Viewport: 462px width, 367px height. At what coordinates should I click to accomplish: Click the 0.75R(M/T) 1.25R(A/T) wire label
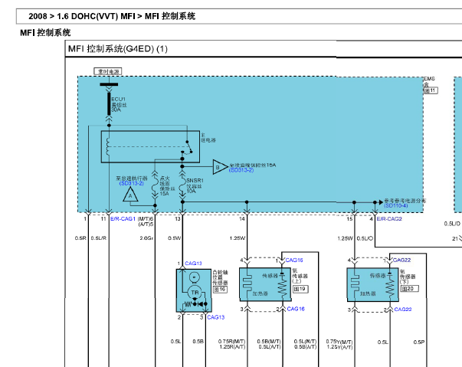232,344
